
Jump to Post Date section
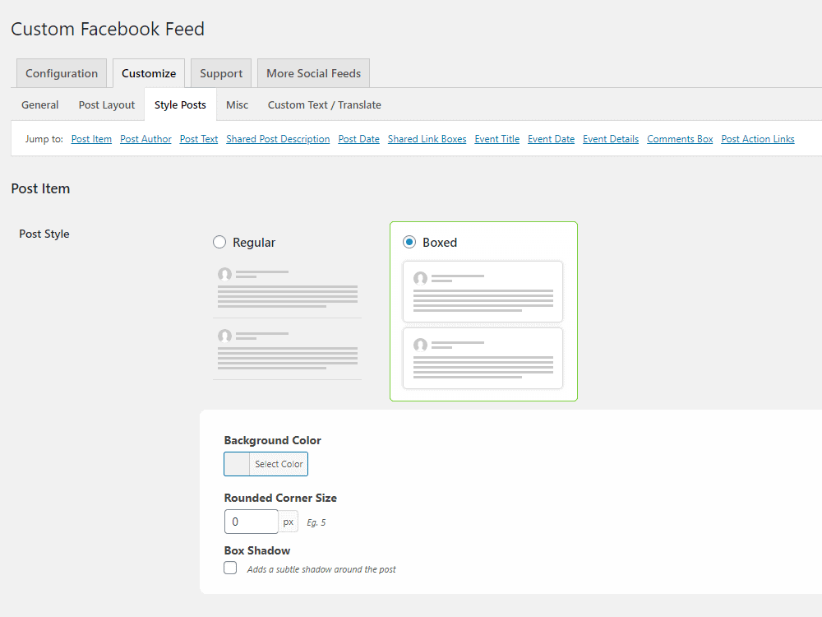[358, 139]
